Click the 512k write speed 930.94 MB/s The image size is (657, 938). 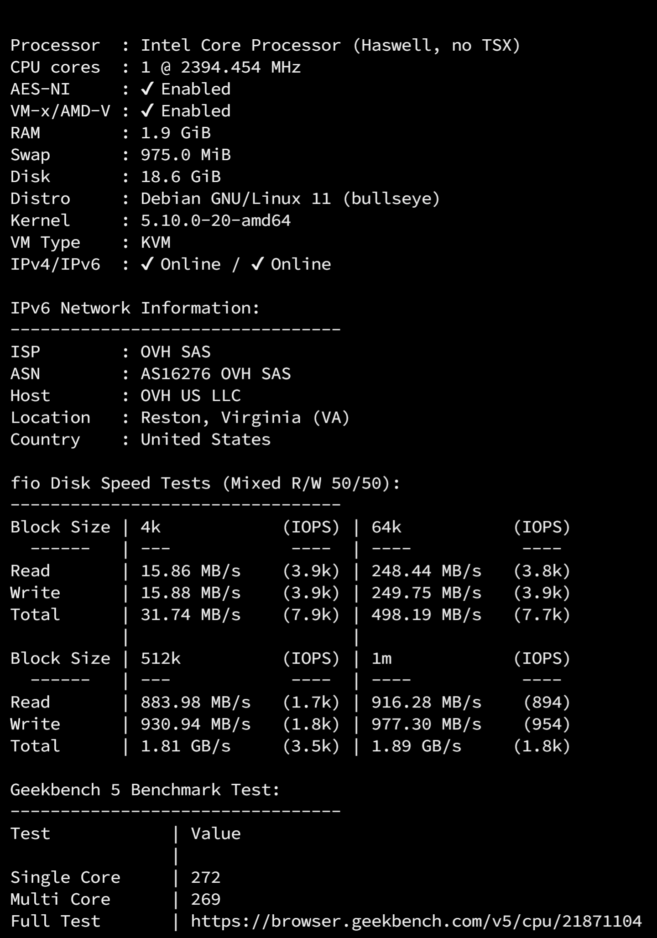pos(195,724)
